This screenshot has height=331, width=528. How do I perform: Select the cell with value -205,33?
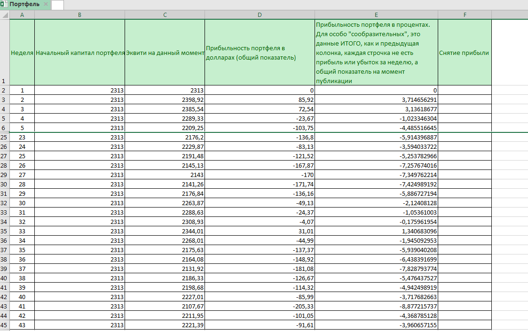coord(260,306)
